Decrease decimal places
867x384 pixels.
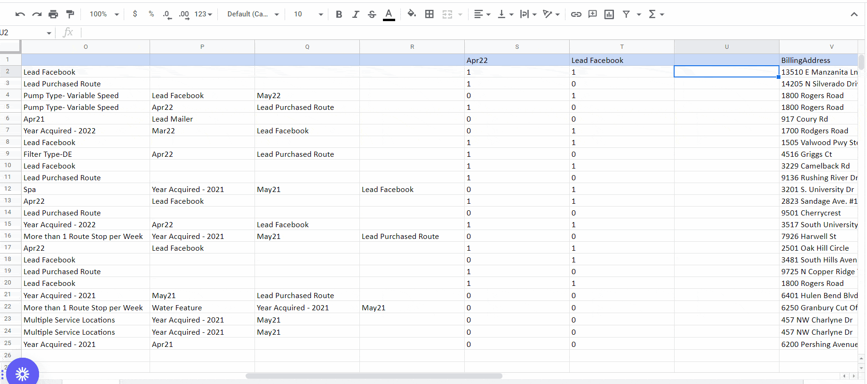[x=167, y=15]
